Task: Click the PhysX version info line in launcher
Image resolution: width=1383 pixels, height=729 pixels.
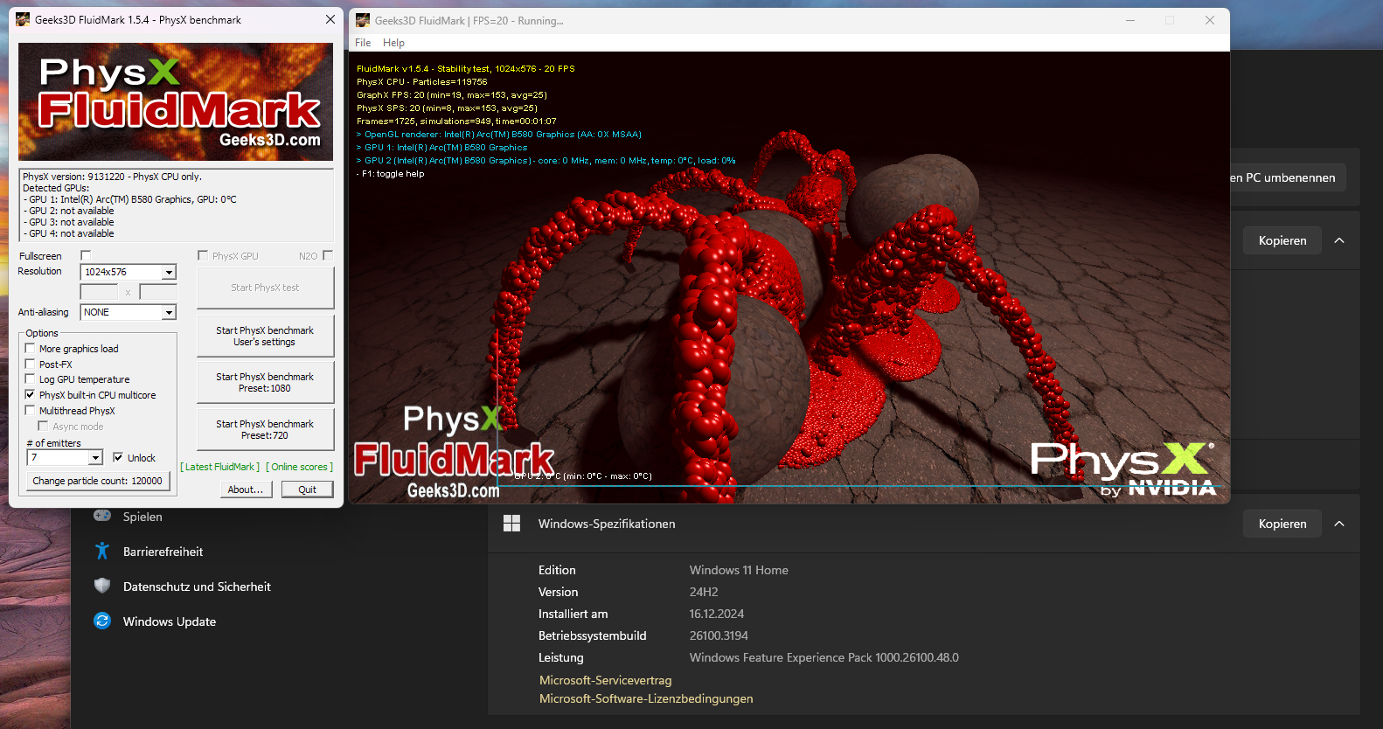Action: tap(112, 177)
